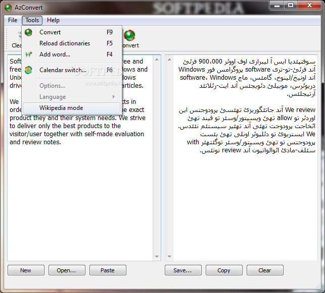The height and width of the screenshot is (293, 325).
Task: Click the source text scrollbar down arrow
Action: pos(157,257)
